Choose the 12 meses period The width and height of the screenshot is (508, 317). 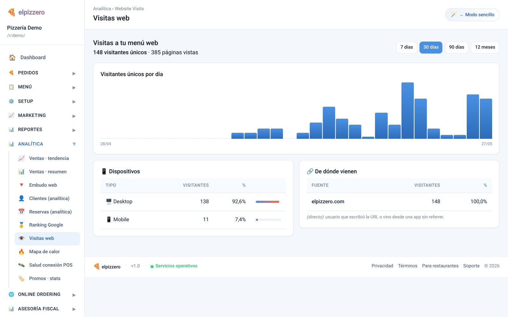pos(485,47)
